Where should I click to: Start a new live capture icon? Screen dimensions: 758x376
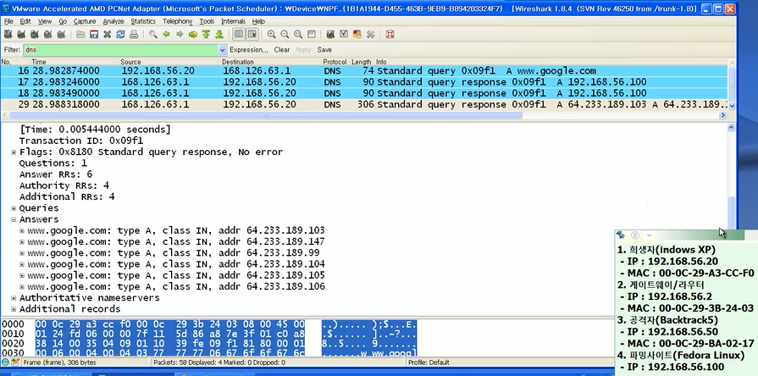35,35
